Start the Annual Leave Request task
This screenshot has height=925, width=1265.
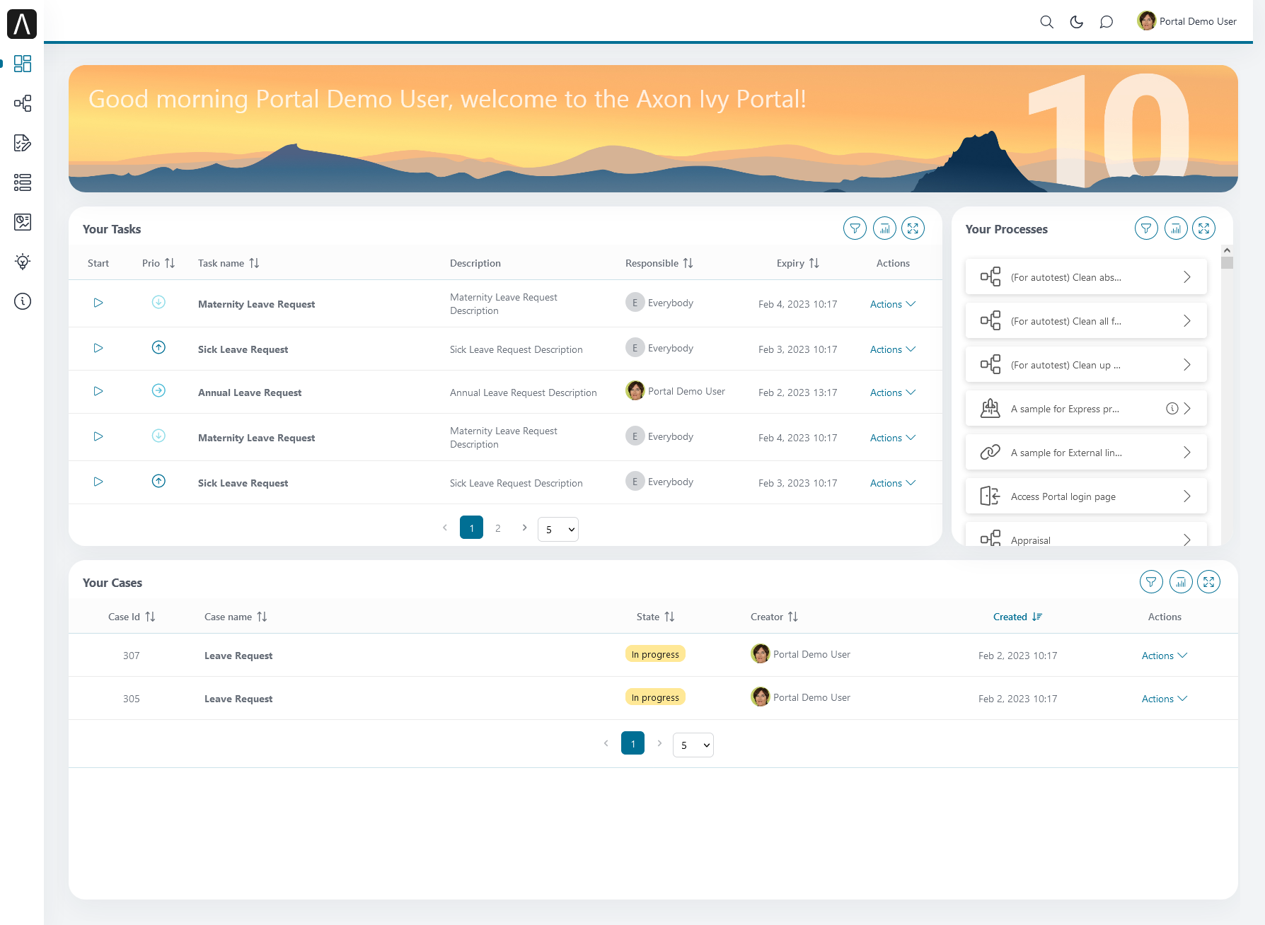(98, 391)
